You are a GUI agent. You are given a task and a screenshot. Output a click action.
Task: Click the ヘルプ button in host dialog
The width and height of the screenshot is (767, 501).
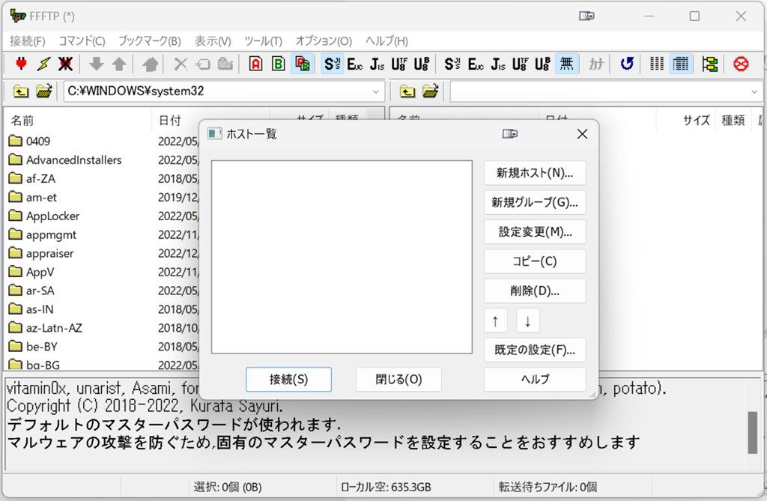point(535,379)
